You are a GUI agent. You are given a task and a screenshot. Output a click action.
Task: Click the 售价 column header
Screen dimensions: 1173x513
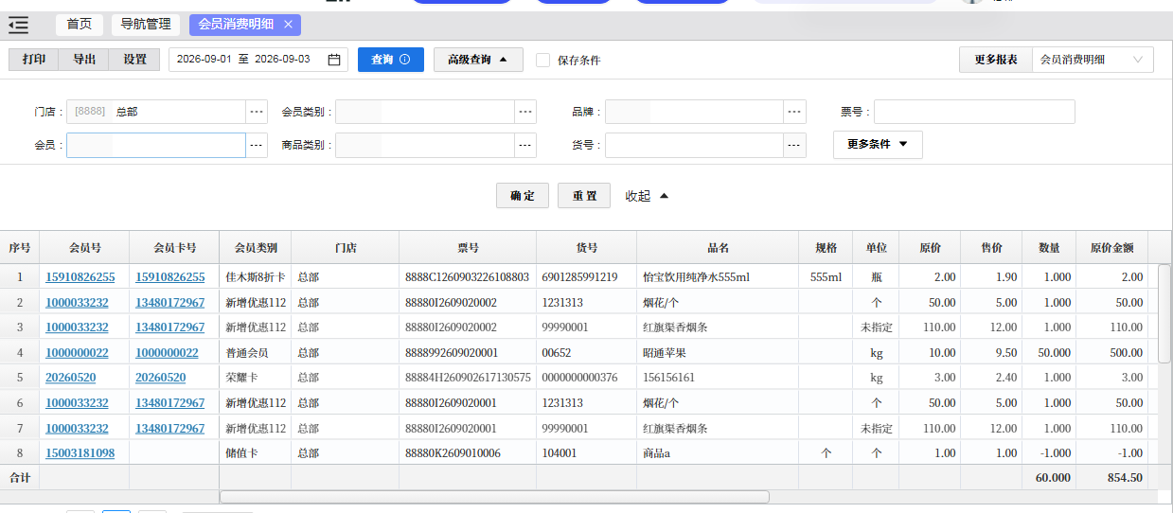(991, 248)
